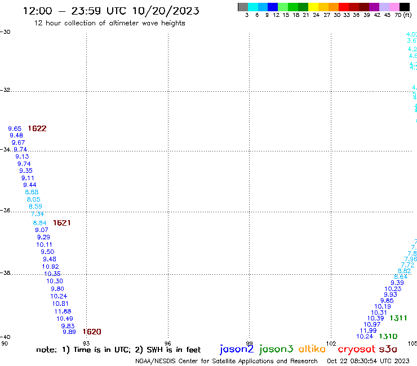Image resolution: width=417 pixels, height=366 pixels.
Task: Click the gray swatch in the color scale
Action: tap(243, 7)
